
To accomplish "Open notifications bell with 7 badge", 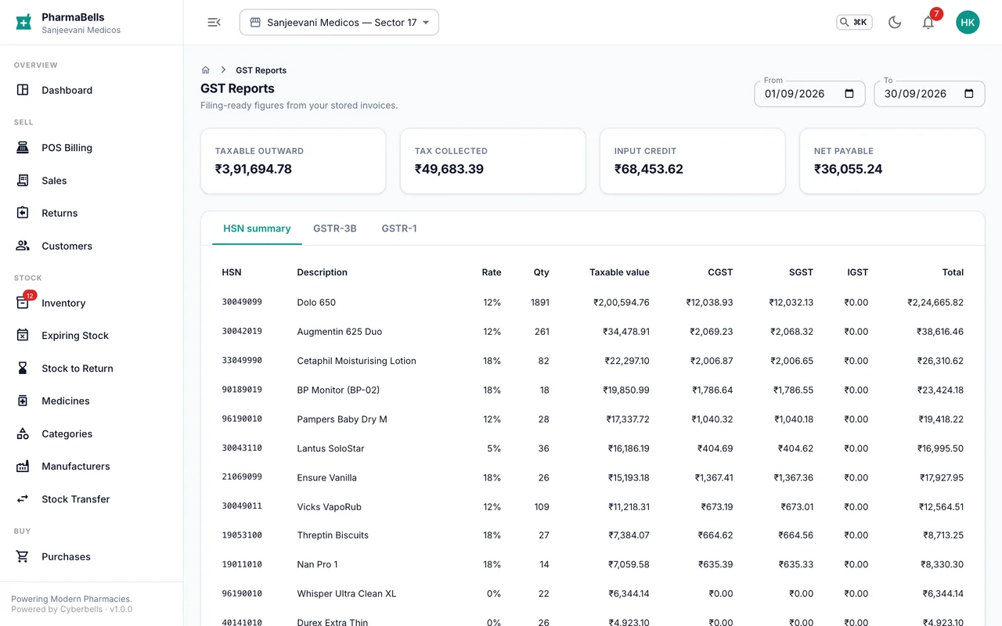I will tap(928, 22).
